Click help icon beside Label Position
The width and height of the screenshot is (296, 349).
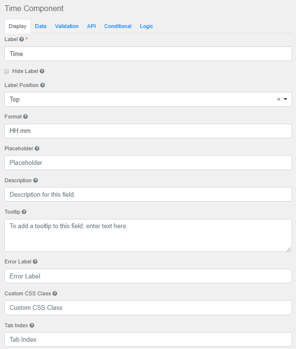coord(42,85)
